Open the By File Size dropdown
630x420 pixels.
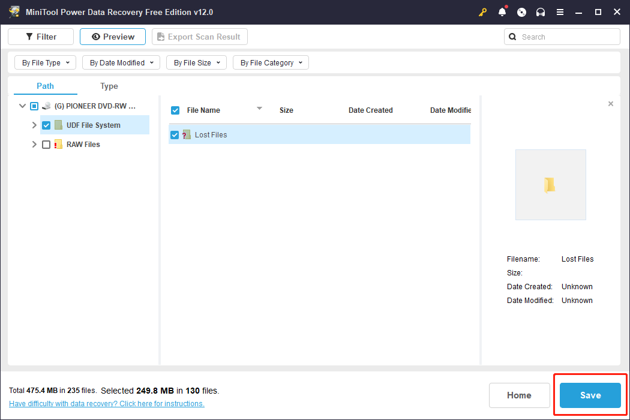coord(196,62)
